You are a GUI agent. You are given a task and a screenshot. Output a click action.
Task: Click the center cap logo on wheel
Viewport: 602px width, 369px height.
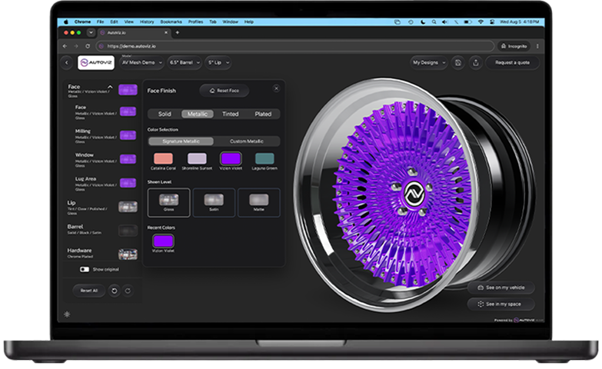pyautogui.click(x=414, y=193)
